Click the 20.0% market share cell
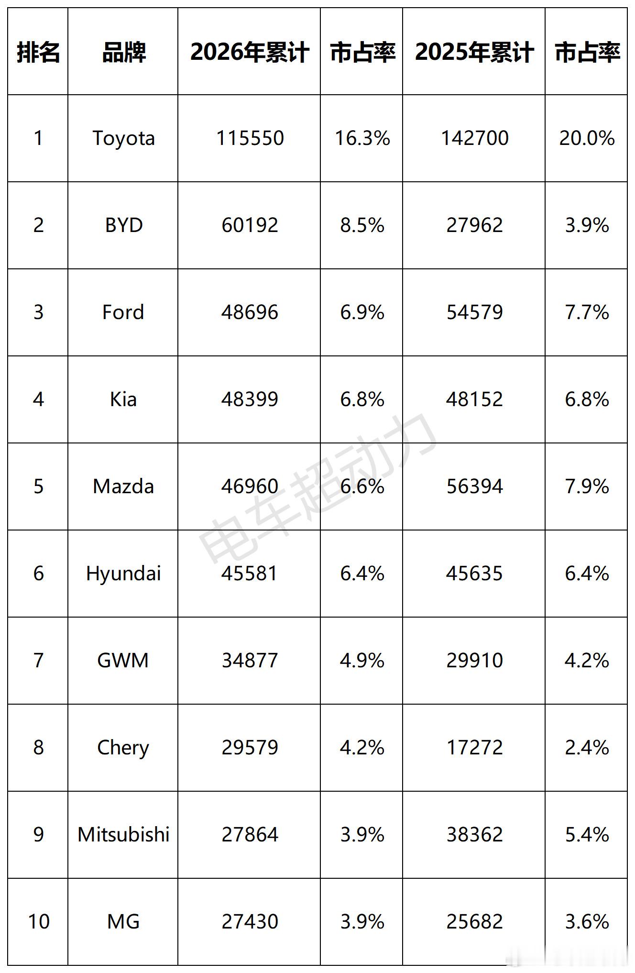The height and width of the screenshot is (973, 635). point(586,138)
